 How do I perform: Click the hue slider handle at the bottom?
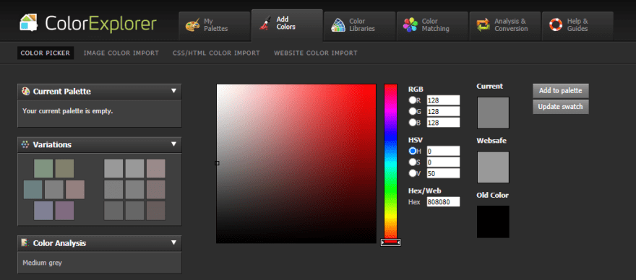coord(390,242)
